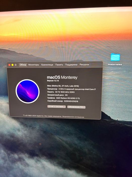The height and width of the screenshot is (177, 132).
Task: Click the Новая папка folder label
Action: pos(115,64)
